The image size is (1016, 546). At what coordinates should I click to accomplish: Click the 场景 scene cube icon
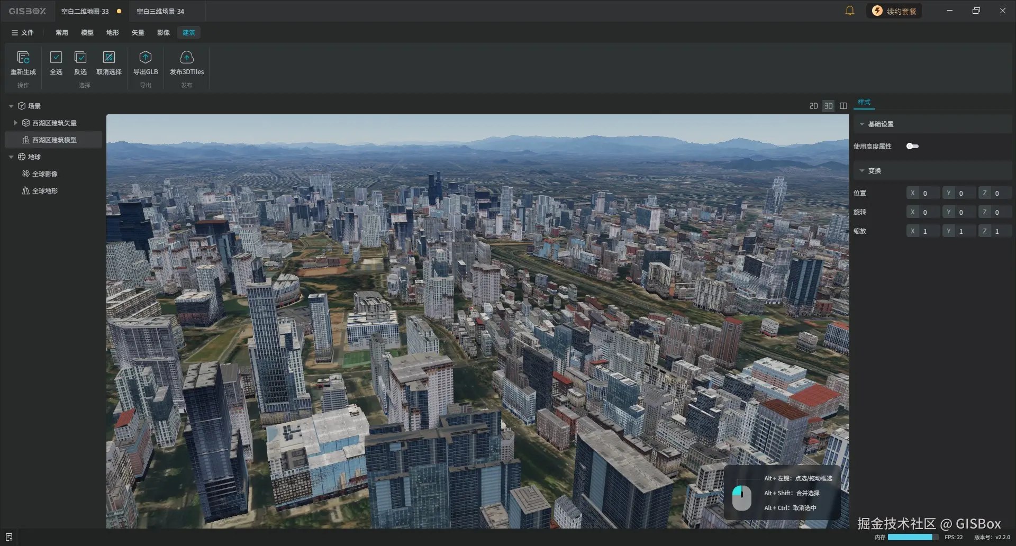(22, 106)
